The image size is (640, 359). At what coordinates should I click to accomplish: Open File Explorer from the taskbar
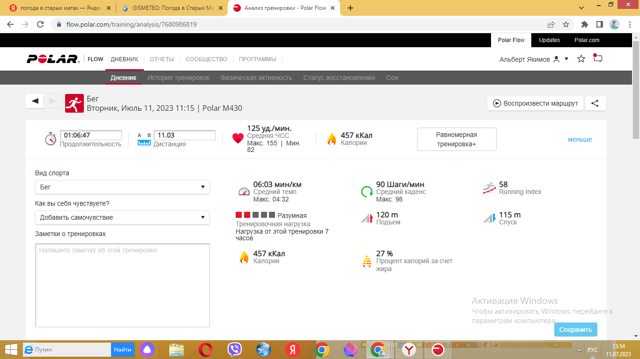(x=177, y=349)
